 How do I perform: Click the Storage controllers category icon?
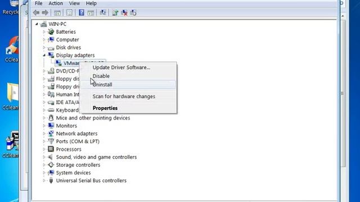(x=51, y=164)
